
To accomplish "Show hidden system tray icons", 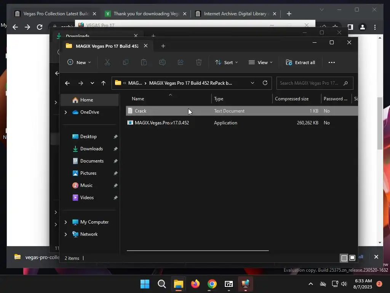I will tap(311, 284).
